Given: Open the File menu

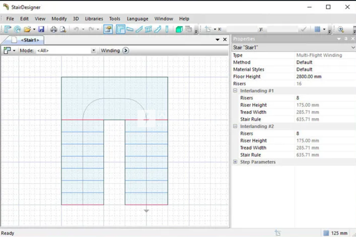Looking at the screenshot, I should click(10, 19).
